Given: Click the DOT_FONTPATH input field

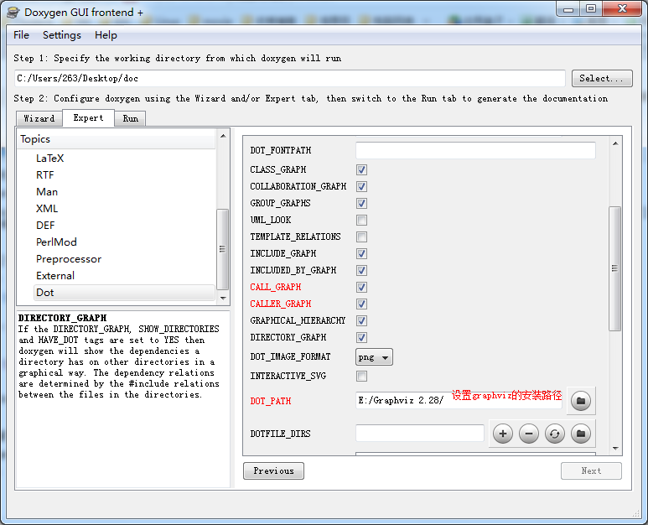Looking at the screenshot, I should (475, 150).
